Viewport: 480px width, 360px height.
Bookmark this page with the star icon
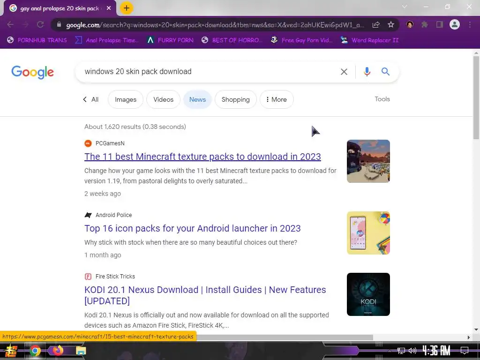click(391, 24)
